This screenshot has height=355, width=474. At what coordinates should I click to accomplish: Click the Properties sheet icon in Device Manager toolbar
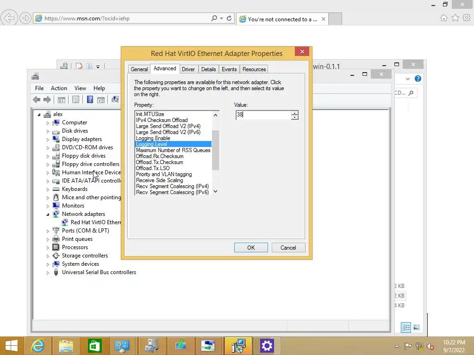point(75,100)
